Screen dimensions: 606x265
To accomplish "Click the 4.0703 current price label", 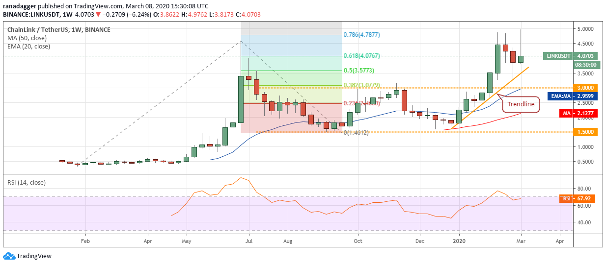I will pyautogui.click(x=586, y=56).
